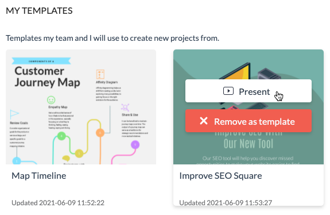Click the MY TEMPLATES section heading
The width and height of the screenshot is (330, 215).
point(39,11)
